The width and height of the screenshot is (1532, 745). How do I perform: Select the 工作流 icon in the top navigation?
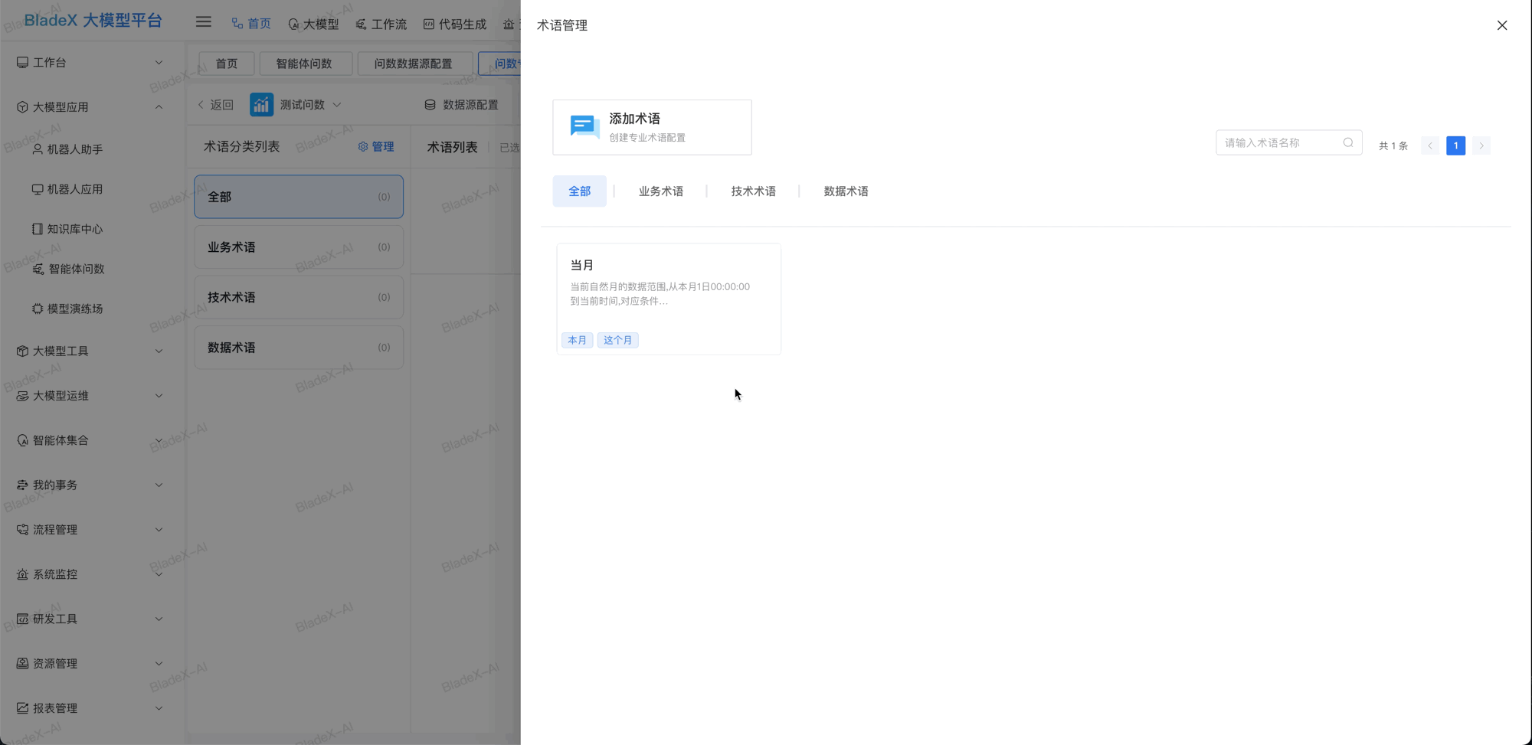pos(381,24)
